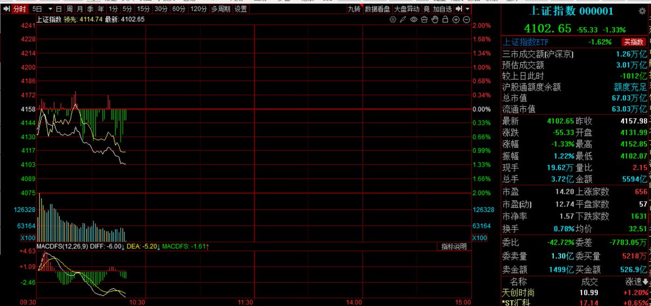Click the 上涨家数 value 656
651x306 pixels.
pyautogui.click(x=640, y=192)
